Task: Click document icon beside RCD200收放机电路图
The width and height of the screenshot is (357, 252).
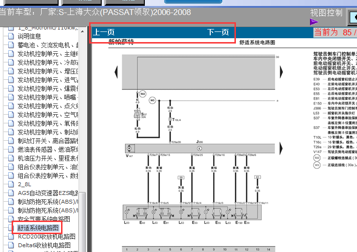Action: tap(11, 237)
